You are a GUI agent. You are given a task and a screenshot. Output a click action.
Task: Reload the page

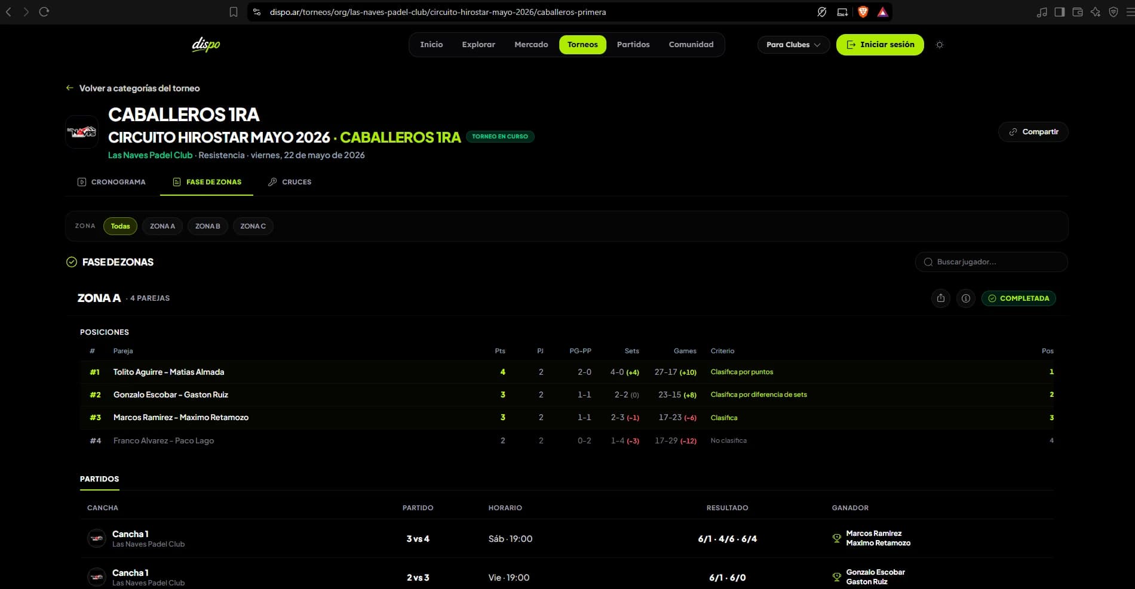[x=44, y=12]
